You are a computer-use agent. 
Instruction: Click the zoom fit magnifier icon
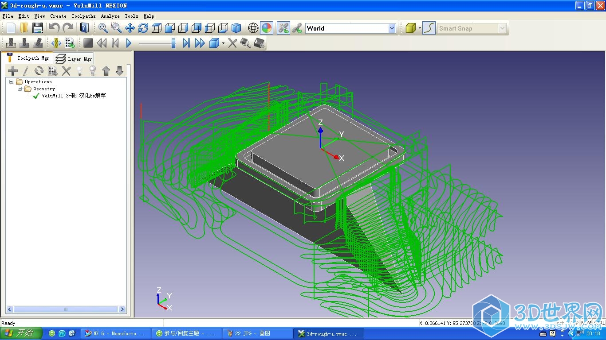(103, 28)
